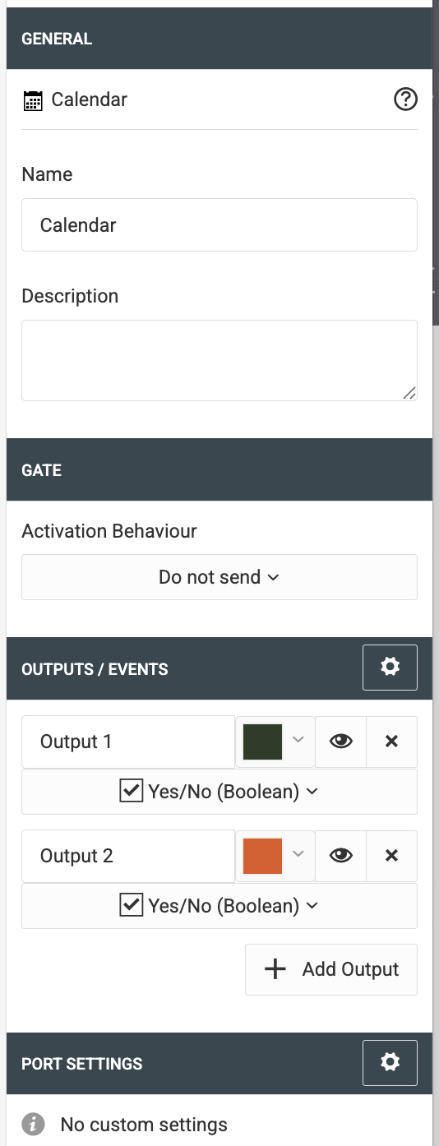Expand Output 1 data type dropdown
439x1146 pixels.
219,792
